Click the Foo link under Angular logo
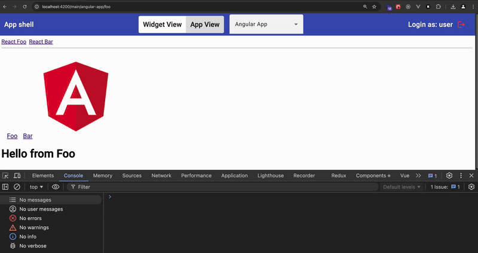This screenshot has height=253, width=478. [x=12, y=136]
